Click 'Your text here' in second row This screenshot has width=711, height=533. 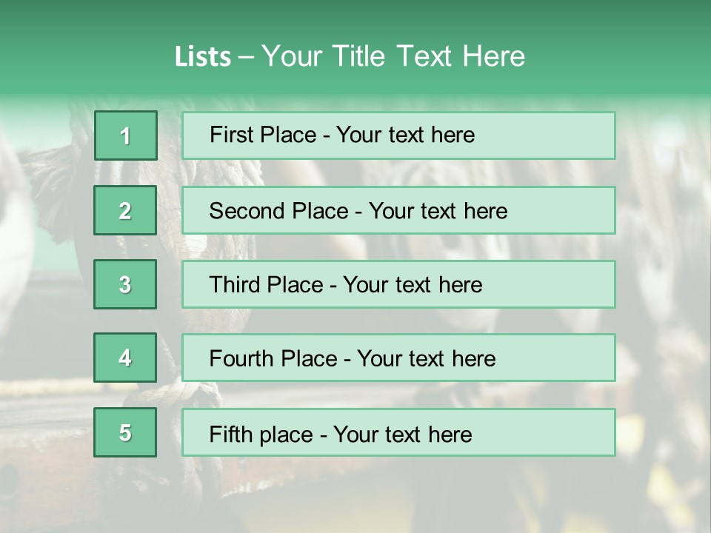(x=438, y=211)
